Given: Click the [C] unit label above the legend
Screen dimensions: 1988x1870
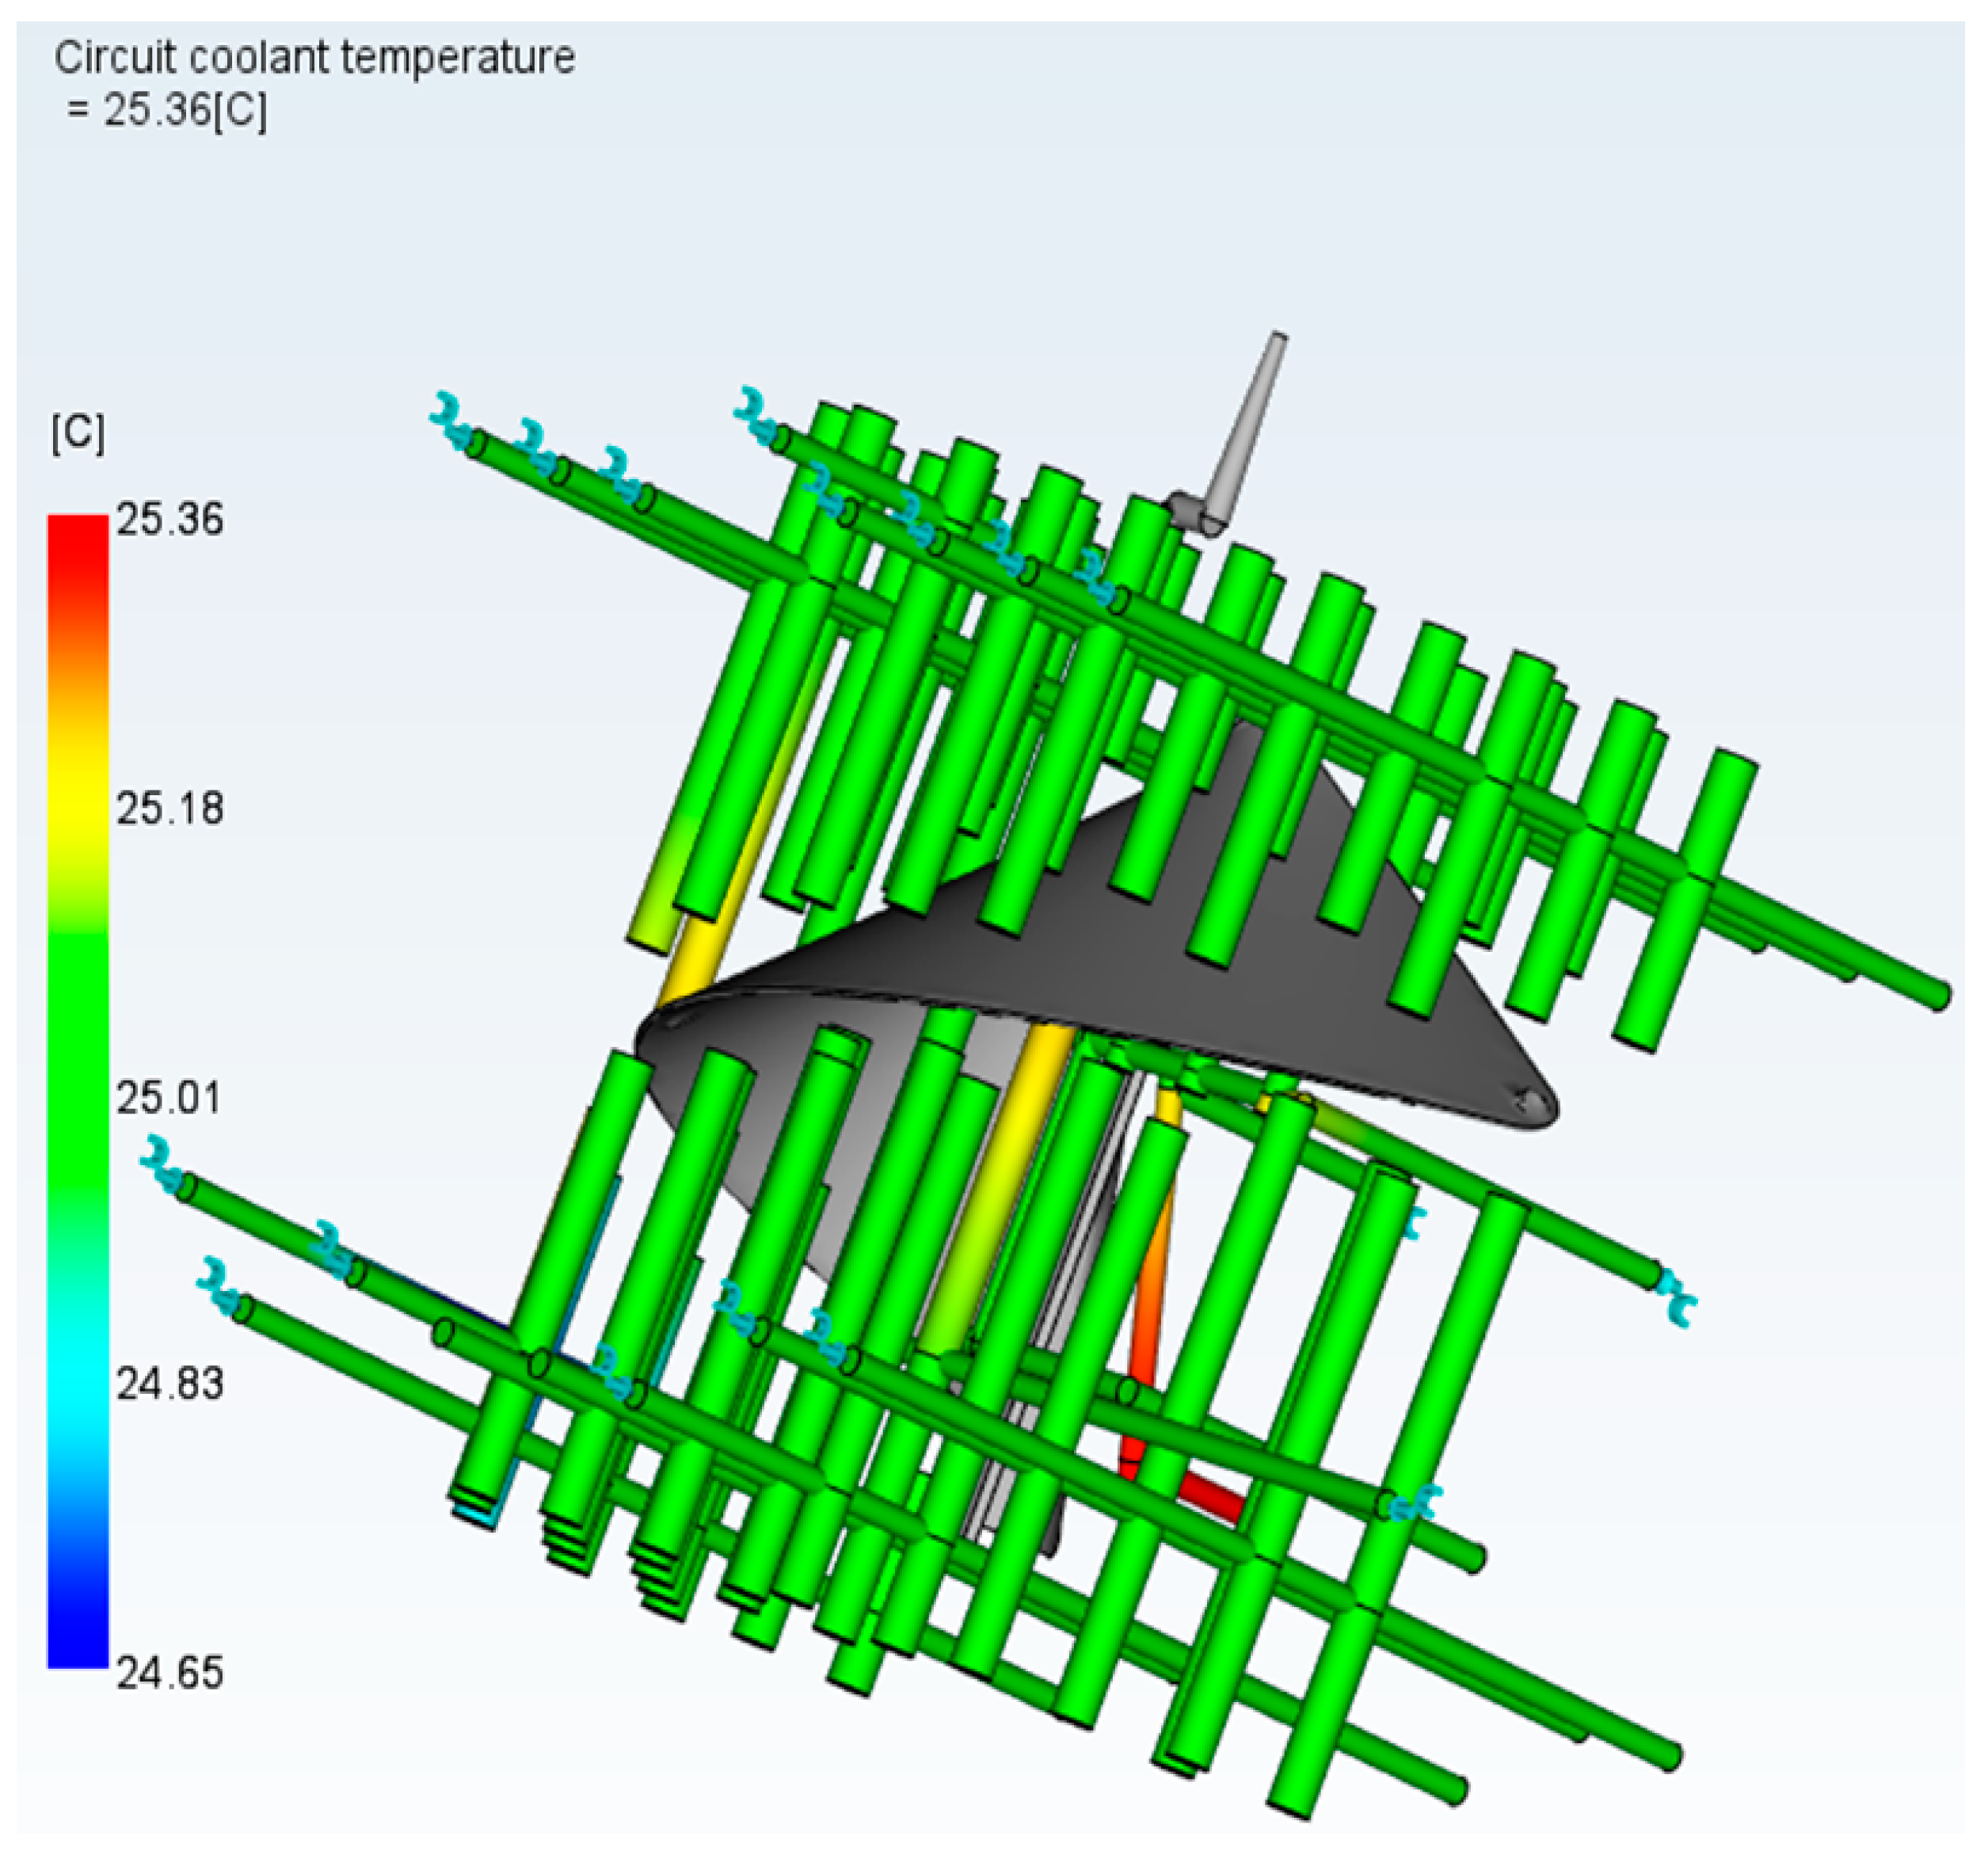Looking at the screenshot, I should point(77,433).
